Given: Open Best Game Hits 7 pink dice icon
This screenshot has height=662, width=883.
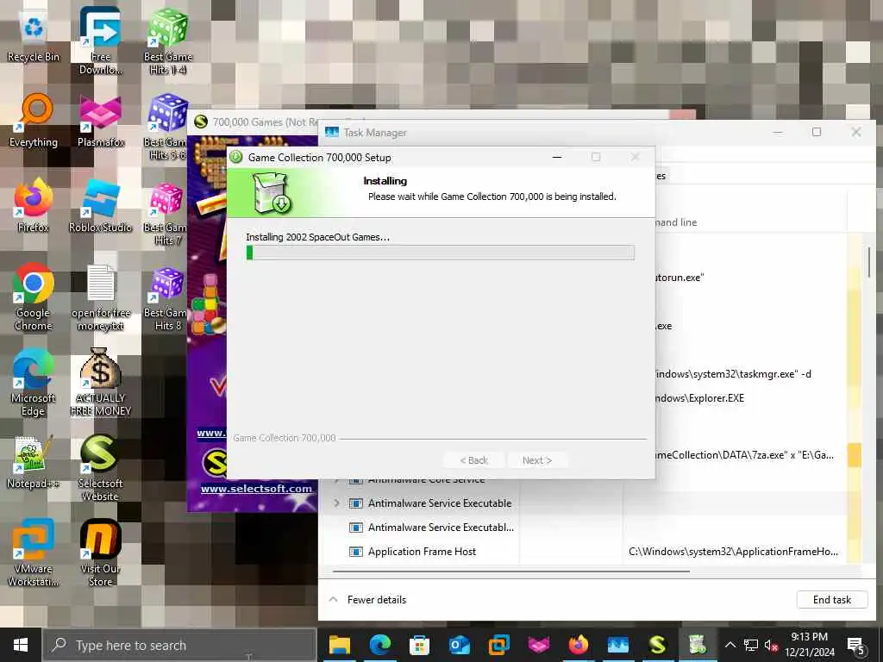Looking at the screenshot, I should click(x=166, y=213).
